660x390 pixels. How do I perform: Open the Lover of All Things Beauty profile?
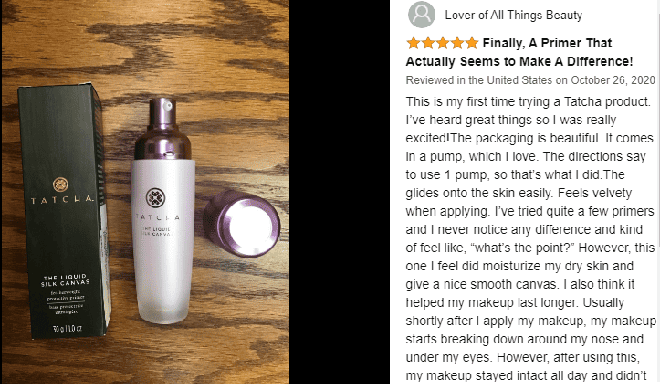514,16
